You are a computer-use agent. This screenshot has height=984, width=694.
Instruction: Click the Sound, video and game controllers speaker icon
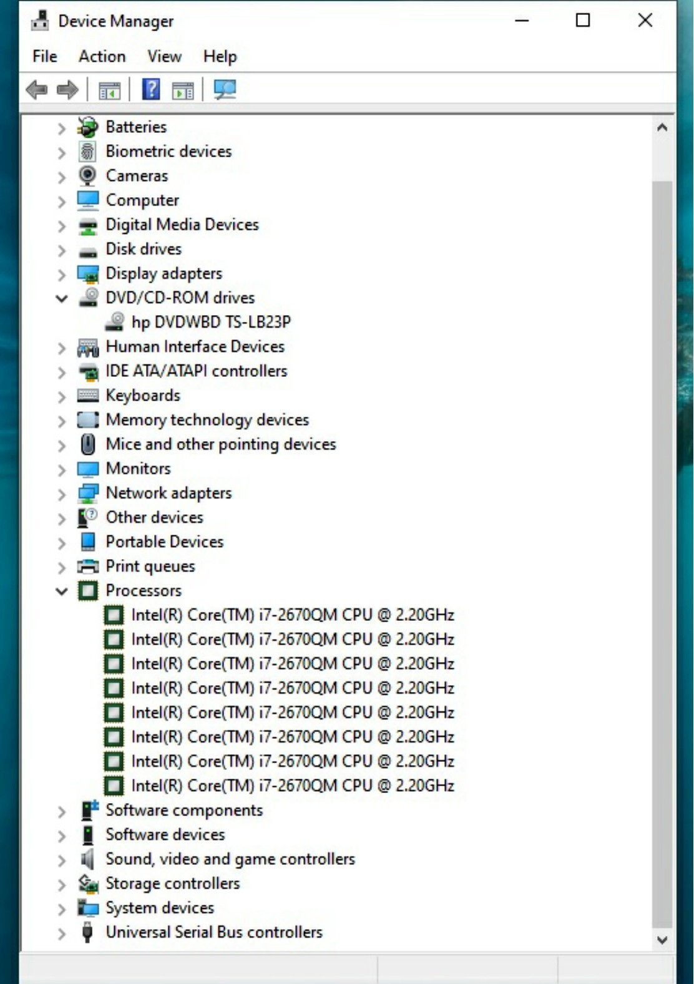click(x=87, y=859)
